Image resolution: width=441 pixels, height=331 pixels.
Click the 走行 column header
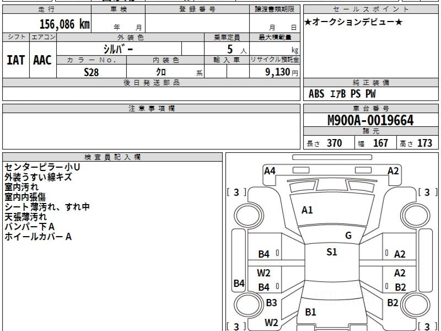[x=47, y=10]
